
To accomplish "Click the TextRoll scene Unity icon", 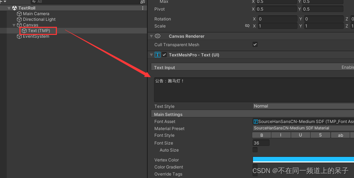I will pyautogui.click(x=14, y=8).
